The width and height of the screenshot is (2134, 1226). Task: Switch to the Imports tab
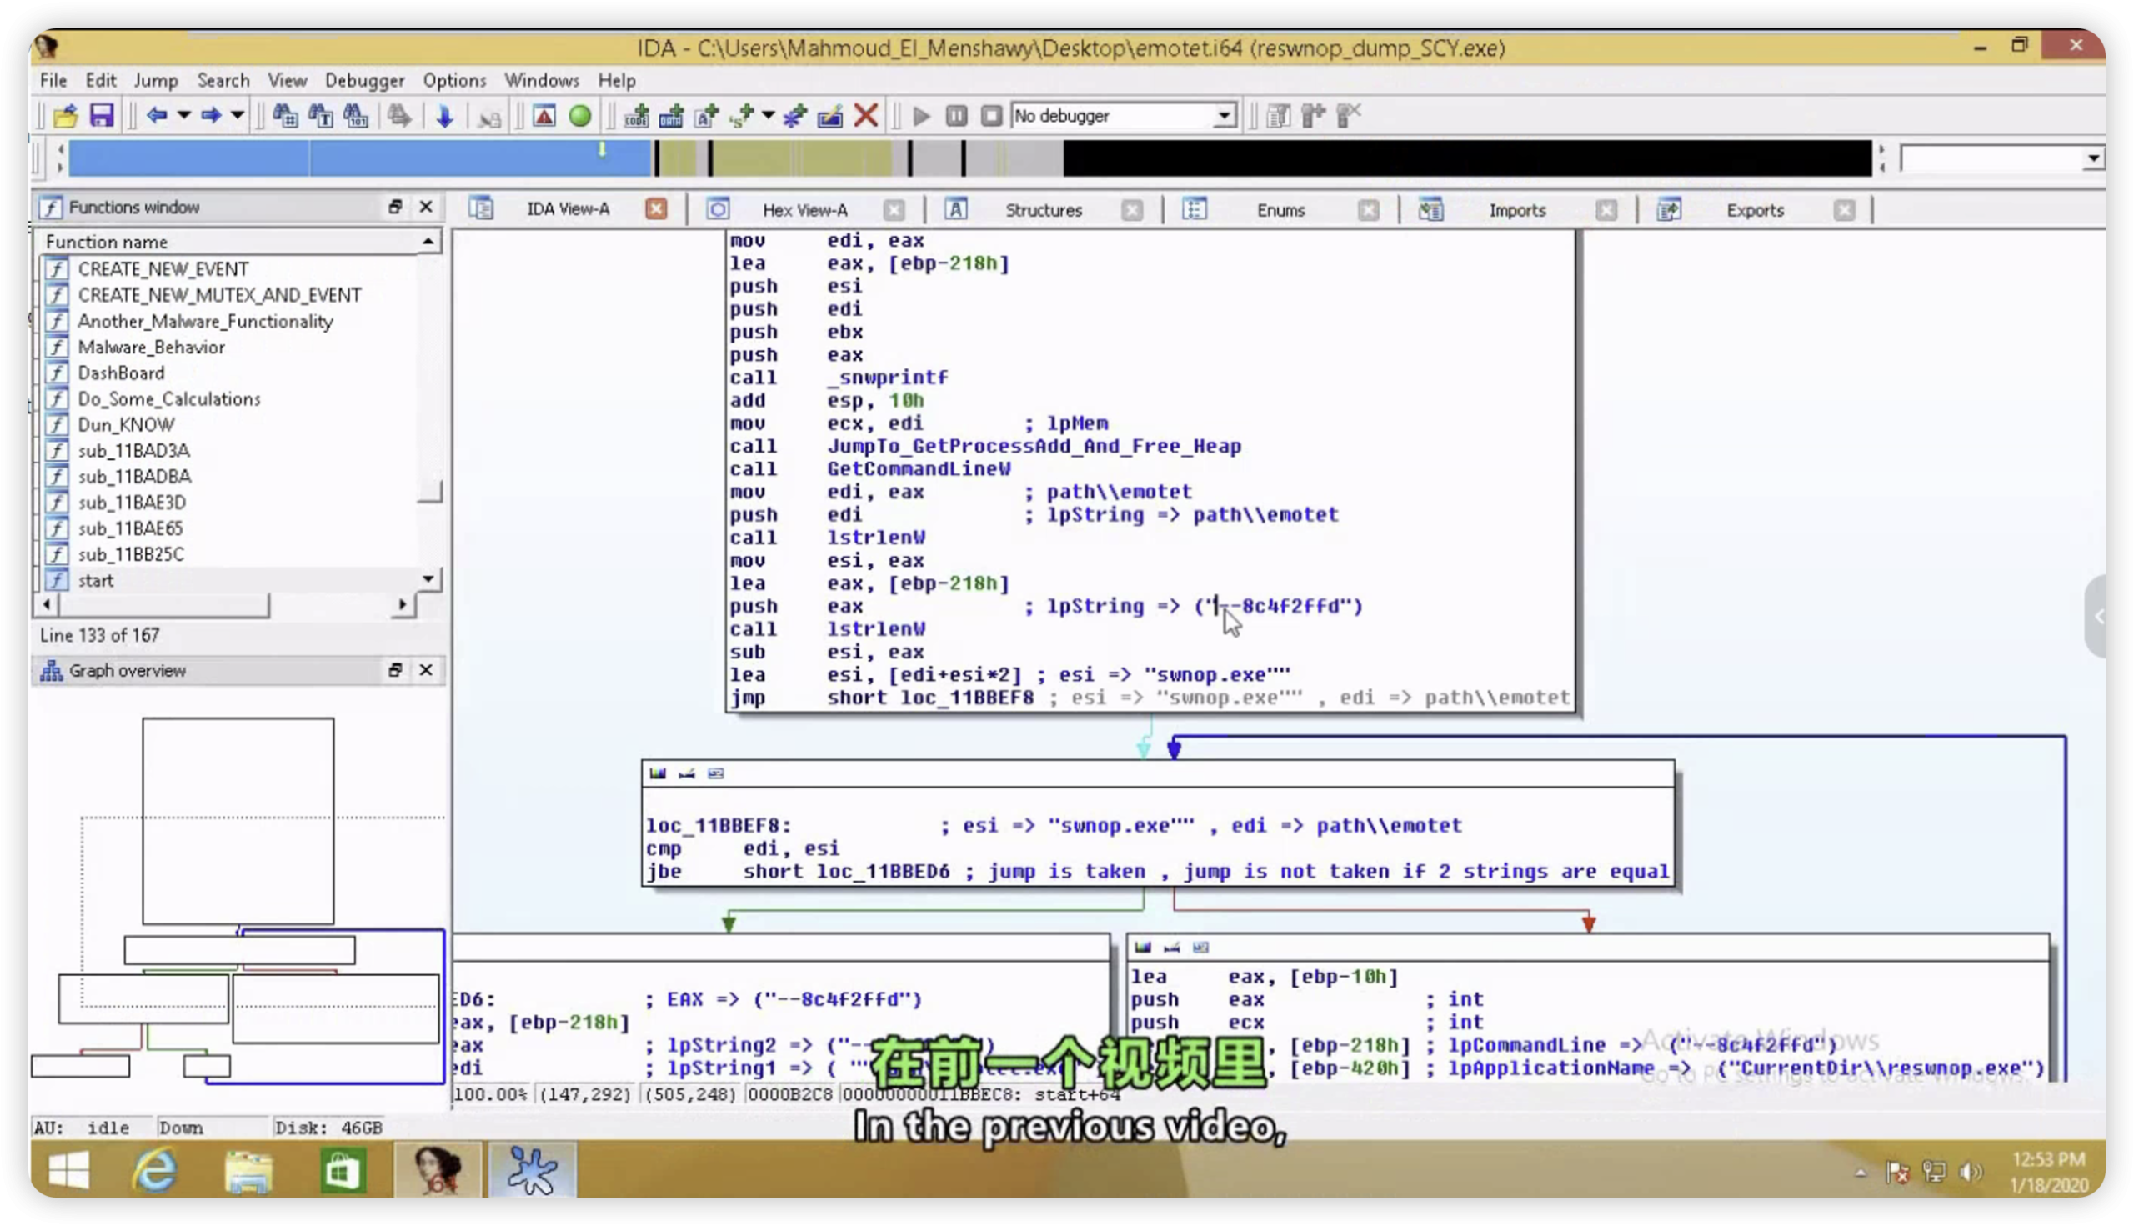tap(1516, 210)
